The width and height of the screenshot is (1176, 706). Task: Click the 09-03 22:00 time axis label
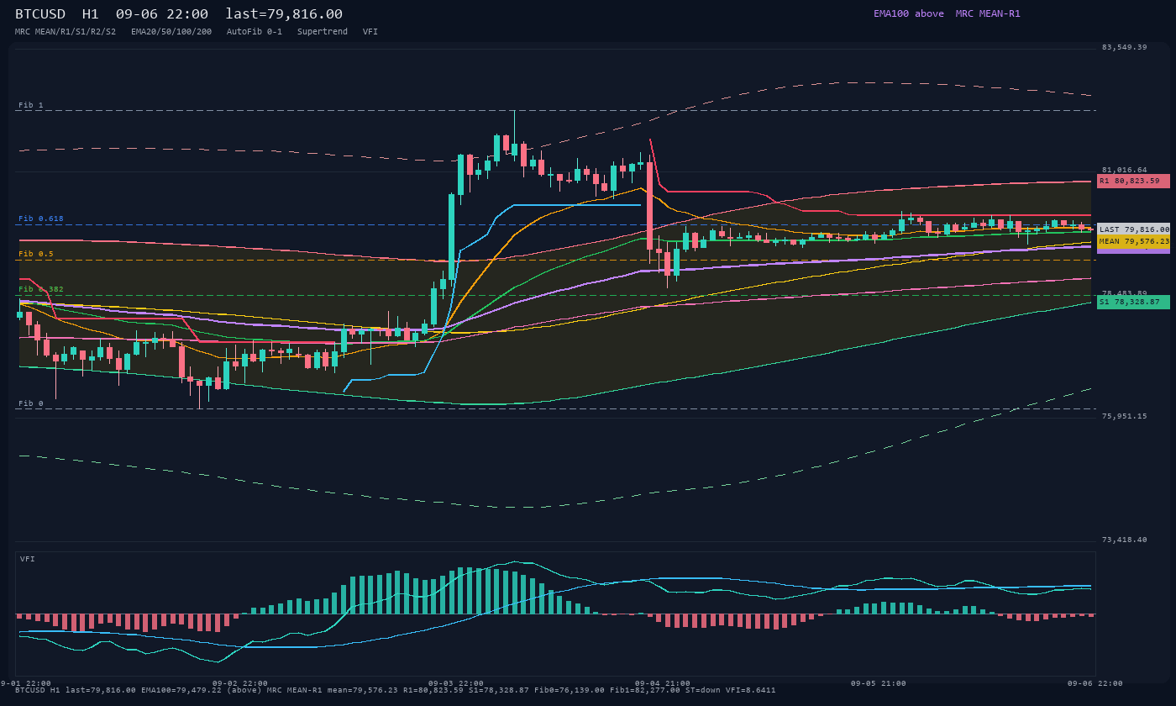(456, 683)
